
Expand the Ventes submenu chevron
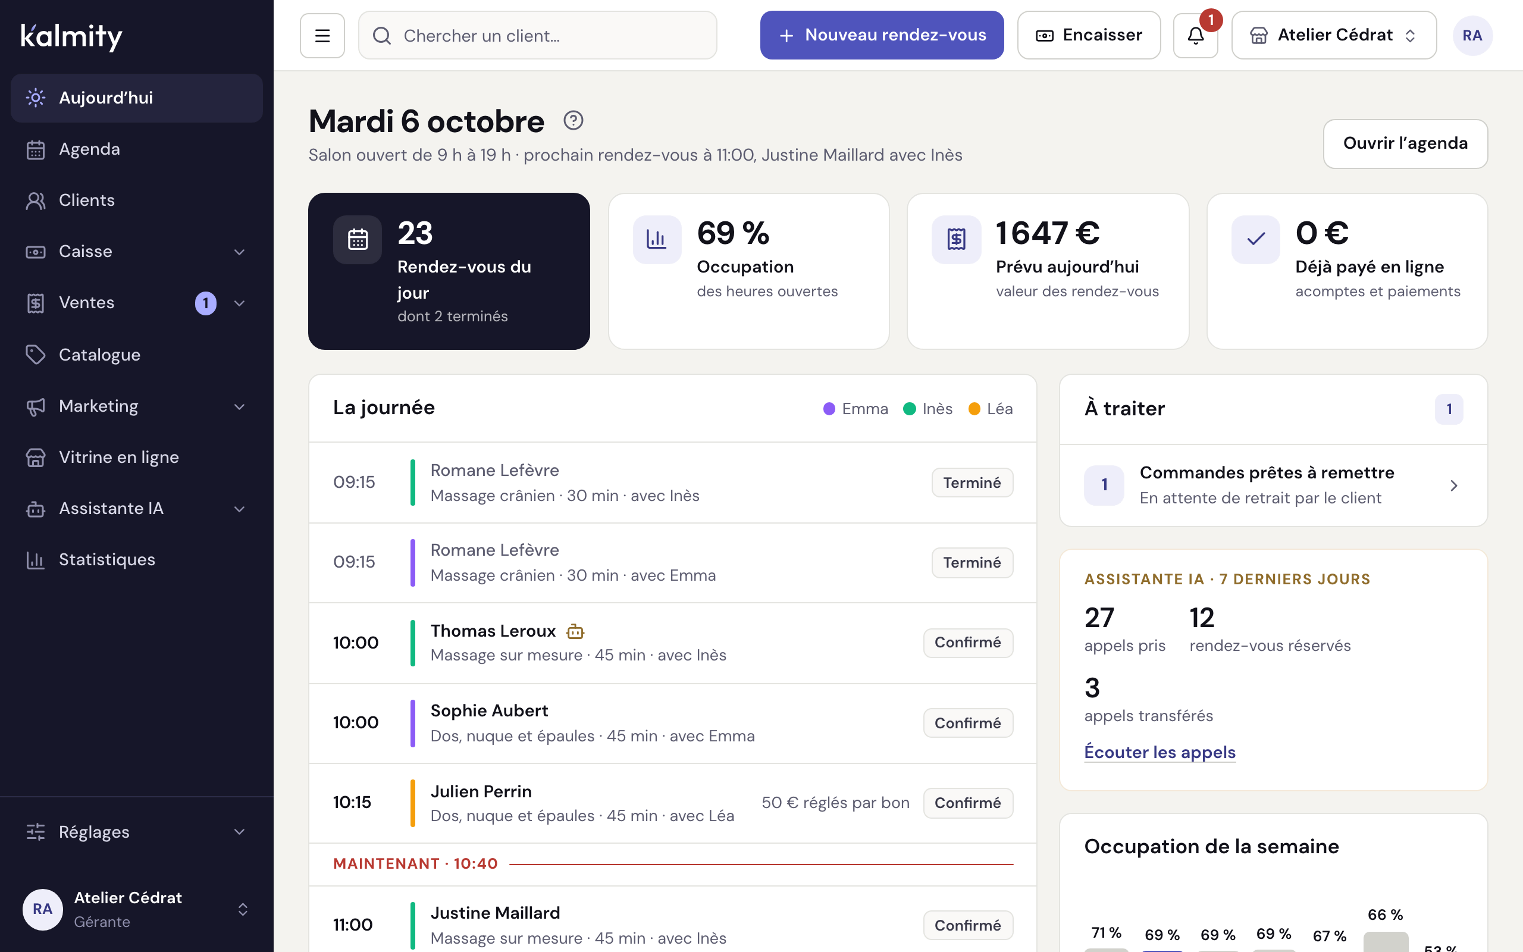239,303
